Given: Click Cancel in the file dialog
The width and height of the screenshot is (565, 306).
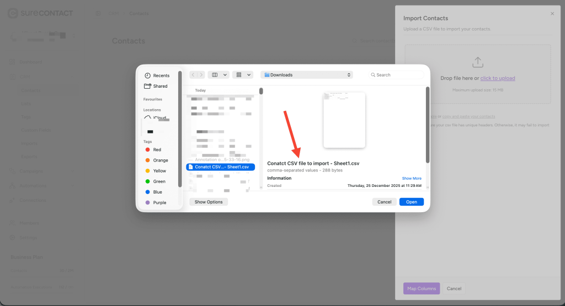Looking at the screenshot, I should tap(384, 202).
